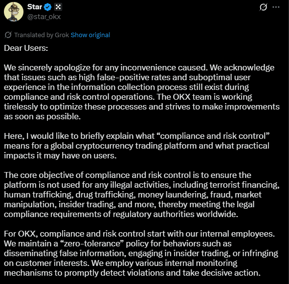Image resolution: width=289 pixels, height=284 pixels.
Task: Open the @star_okx handle link
Action: click(x=44, y=17)
